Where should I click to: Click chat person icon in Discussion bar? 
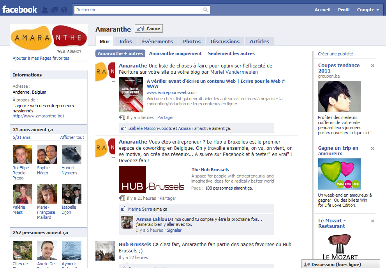pos(307,264)
